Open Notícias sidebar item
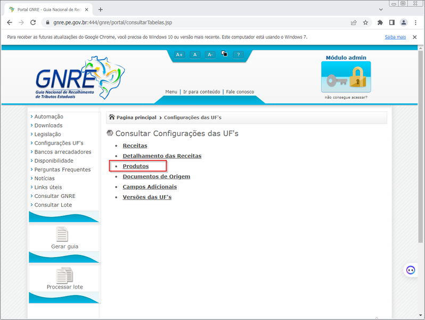425x320 pixels. pos(44,178)
